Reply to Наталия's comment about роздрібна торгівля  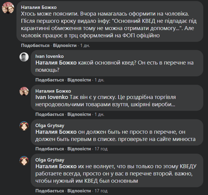(79, 114)
